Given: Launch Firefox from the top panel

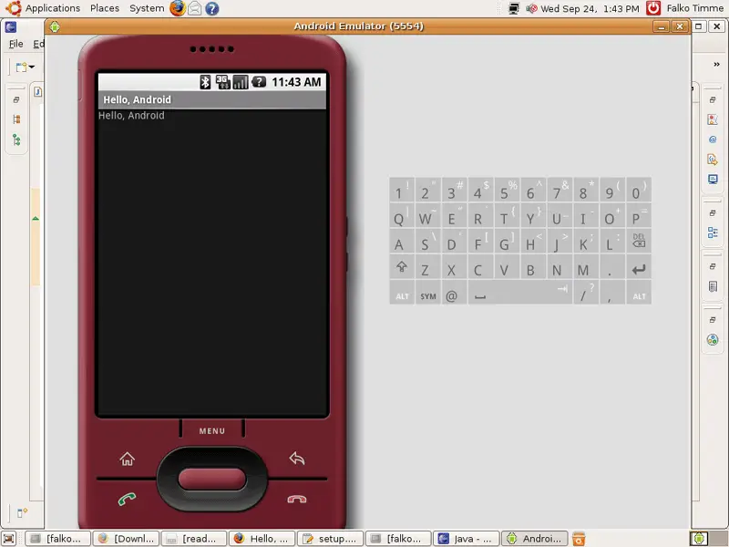Looking at the screenshot, I should pos(177,8).
